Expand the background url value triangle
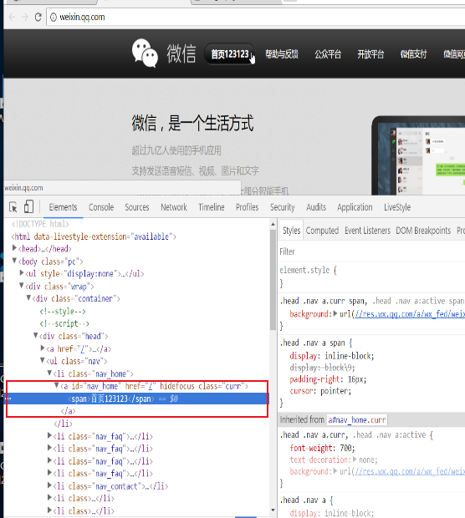Image resolution: width=465 pixels, height=518 pixels. (335, 313)
